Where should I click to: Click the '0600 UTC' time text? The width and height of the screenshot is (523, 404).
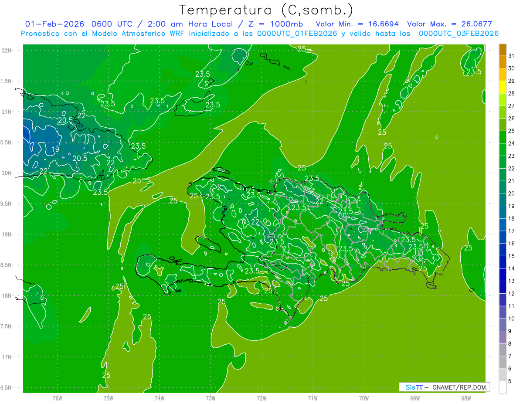111,24
